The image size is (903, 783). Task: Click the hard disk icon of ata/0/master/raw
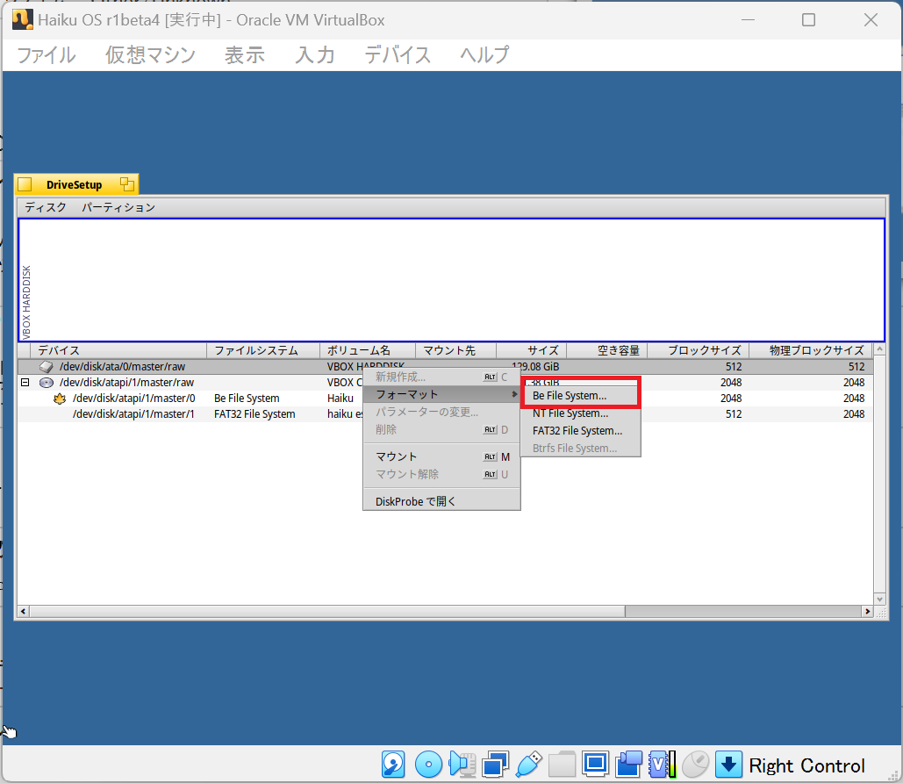pos(46,366)
